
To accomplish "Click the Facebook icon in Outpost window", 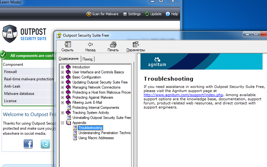I will (x=28, y=144).
